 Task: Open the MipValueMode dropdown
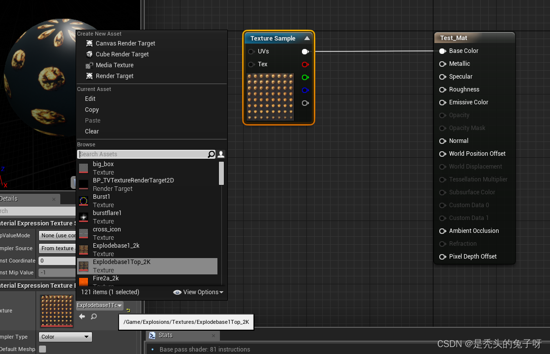coord(58,235)
